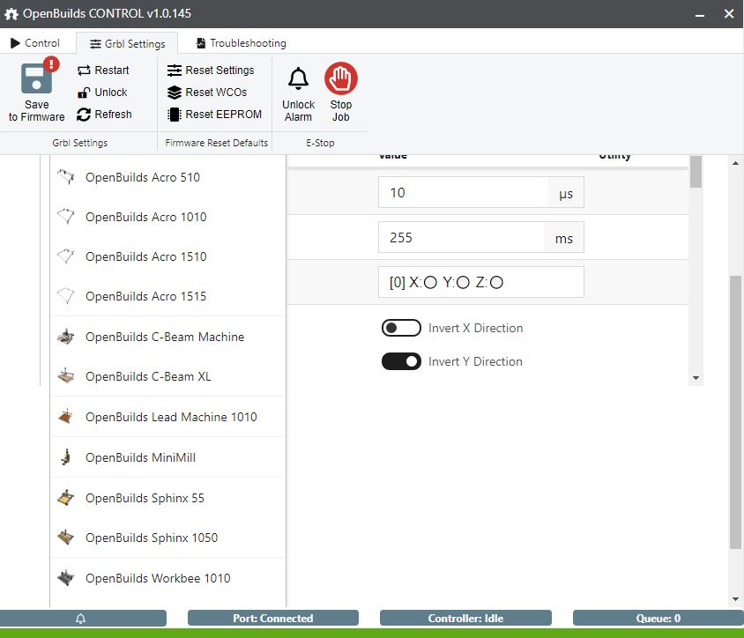Click the Port: Connected status indicator
Screen dimensions: 744x638
[x=273, y=618]
